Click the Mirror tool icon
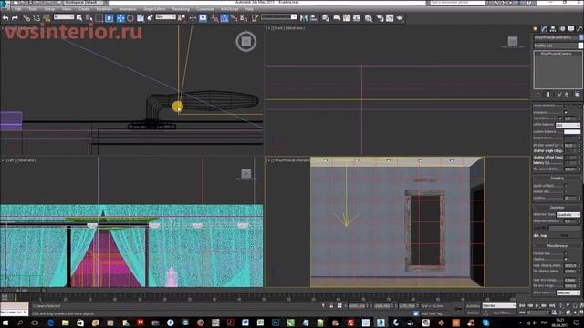The image size is (584, 328). [304, 18]
